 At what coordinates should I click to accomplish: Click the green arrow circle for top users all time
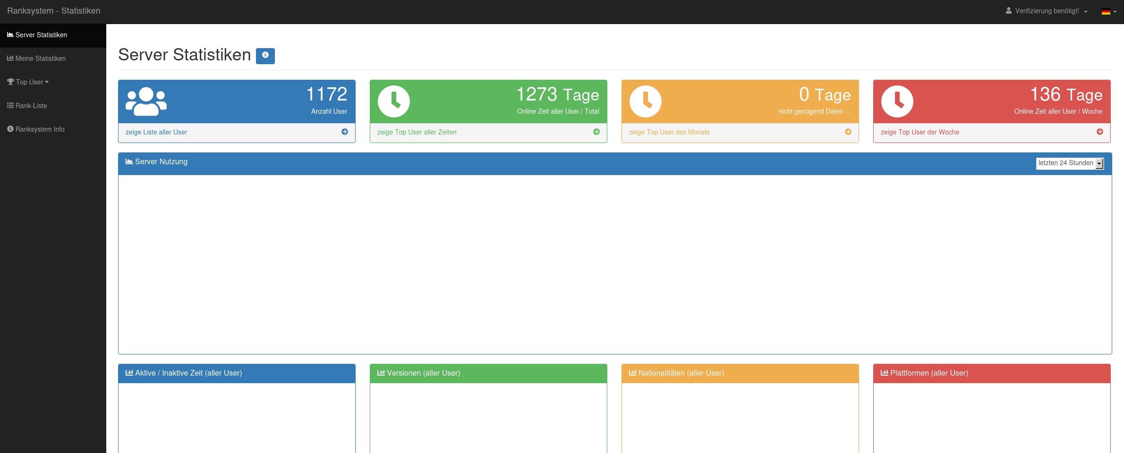coord(596,132)
